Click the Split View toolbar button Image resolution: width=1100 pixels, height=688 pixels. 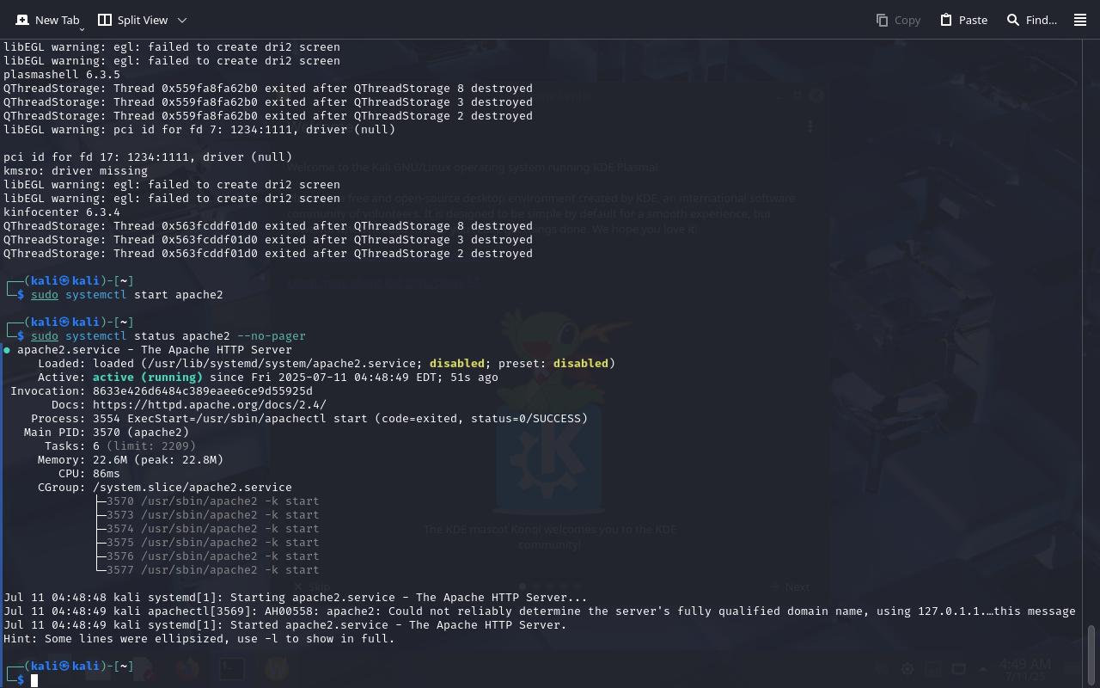[132, 20]
